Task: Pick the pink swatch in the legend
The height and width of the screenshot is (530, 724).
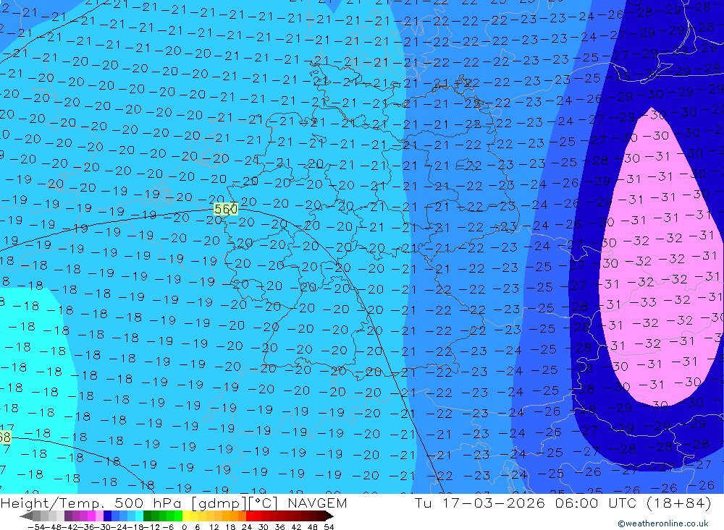Action: point(99,516)
